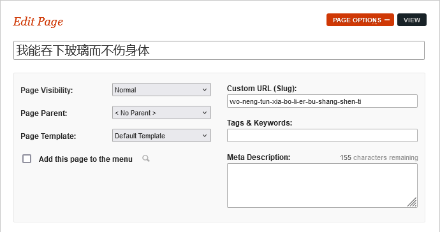The image size is (440, 232).
Task: Click the 'Page Visibility:' label
Action: tap(47, 91)
